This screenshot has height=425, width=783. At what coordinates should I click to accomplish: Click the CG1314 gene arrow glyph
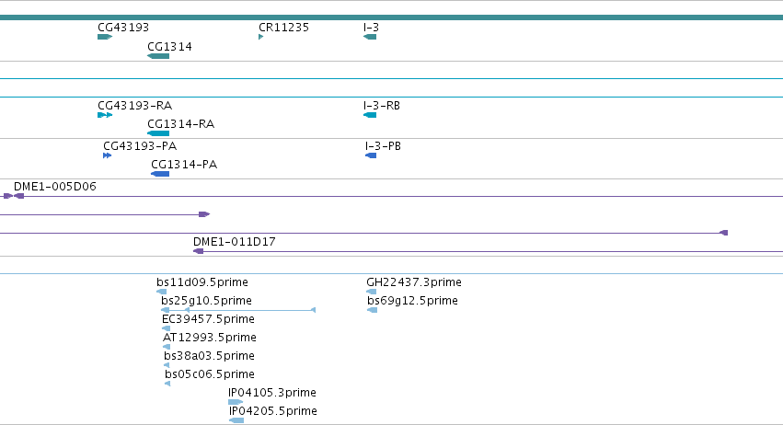point(158,56)
